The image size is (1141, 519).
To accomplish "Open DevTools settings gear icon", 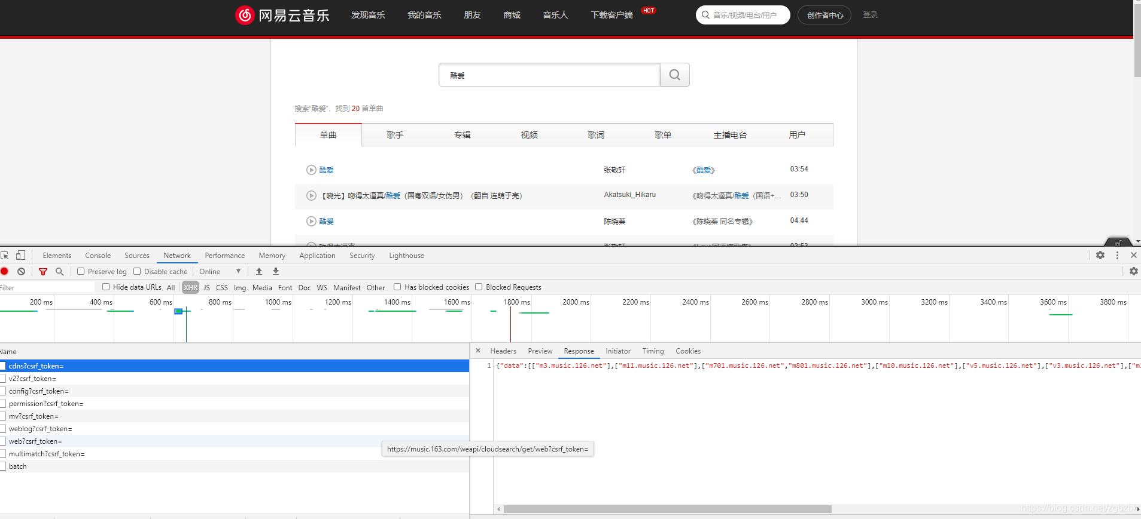I will point(1100,255).
